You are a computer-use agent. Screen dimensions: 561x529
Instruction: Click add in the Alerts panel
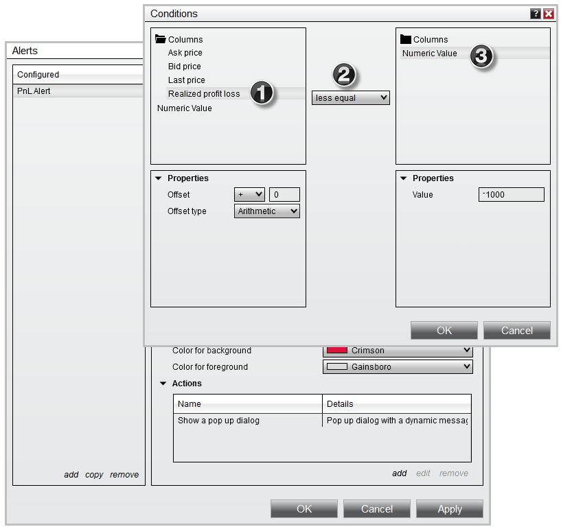[71, 474]
